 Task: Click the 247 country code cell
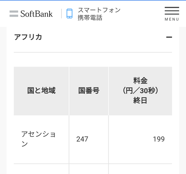pos(89,139)
